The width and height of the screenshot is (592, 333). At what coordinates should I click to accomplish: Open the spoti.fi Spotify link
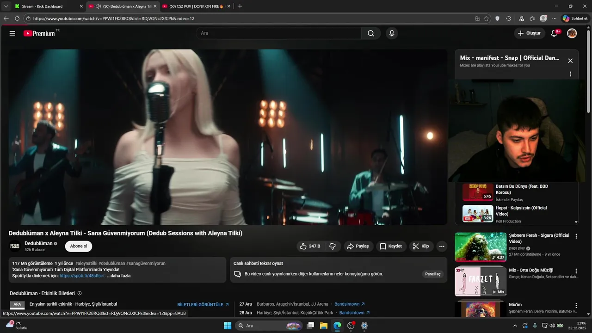(x=82, y=276)
